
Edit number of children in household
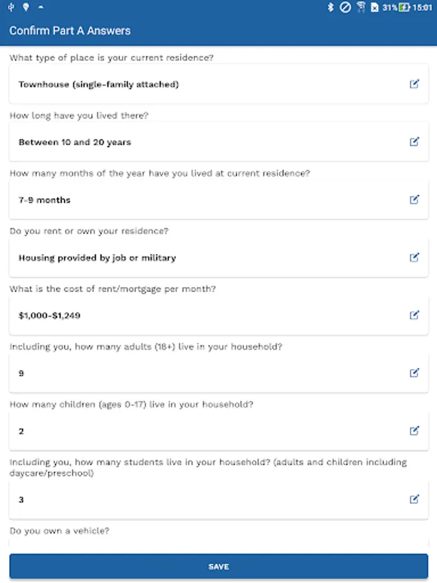coord(414,431)
